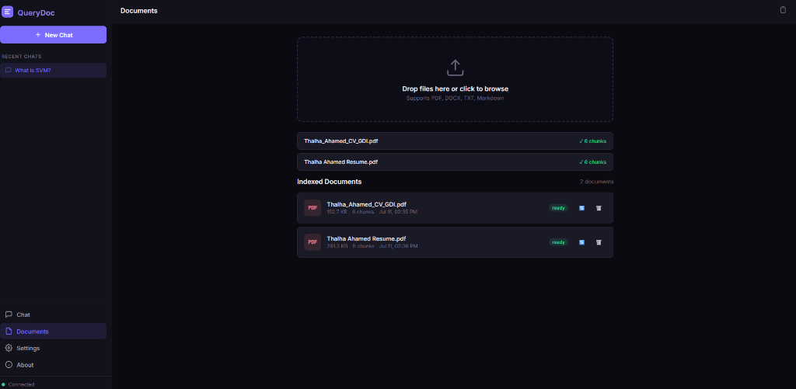Re-index Thalha Ahamed Resume.pdf with the refresh icon

point(581,242)
